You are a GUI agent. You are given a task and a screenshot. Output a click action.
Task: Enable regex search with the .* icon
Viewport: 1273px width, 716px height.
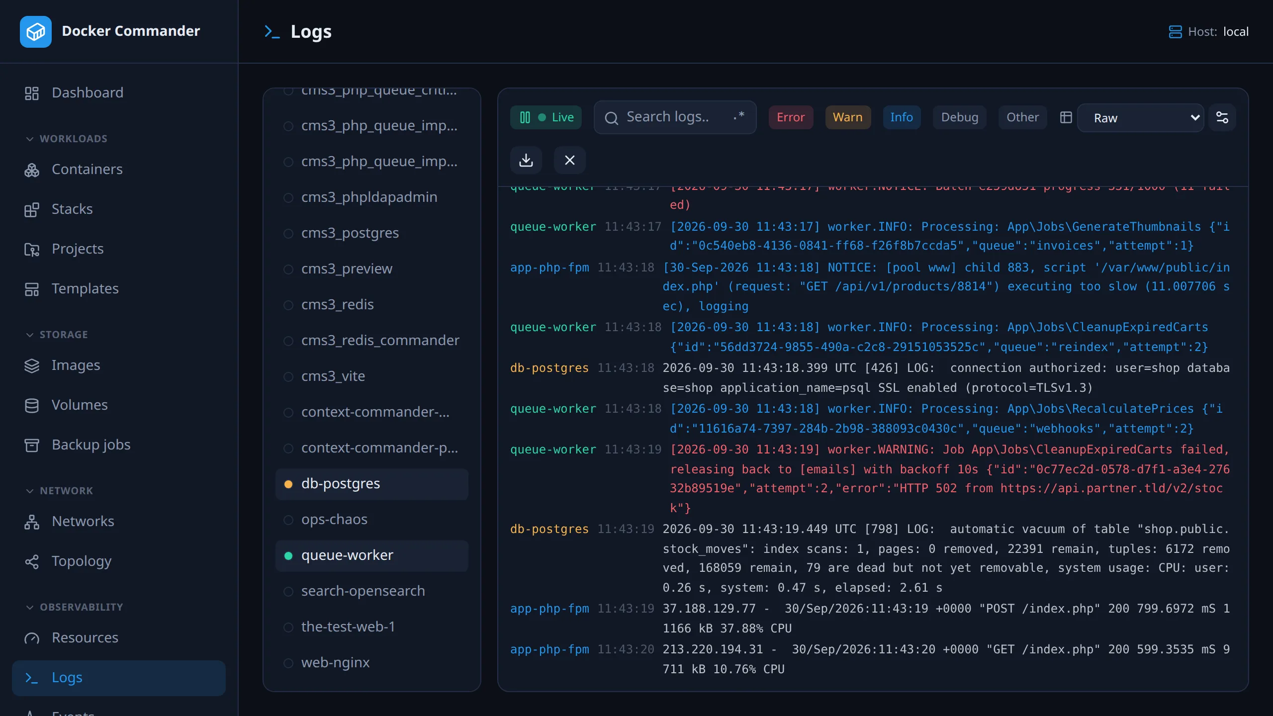pos(739,117)
